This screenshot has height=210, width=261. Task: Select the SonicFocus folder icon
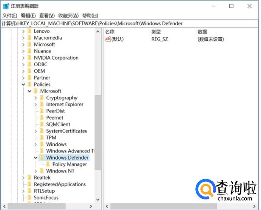[29, 198]
